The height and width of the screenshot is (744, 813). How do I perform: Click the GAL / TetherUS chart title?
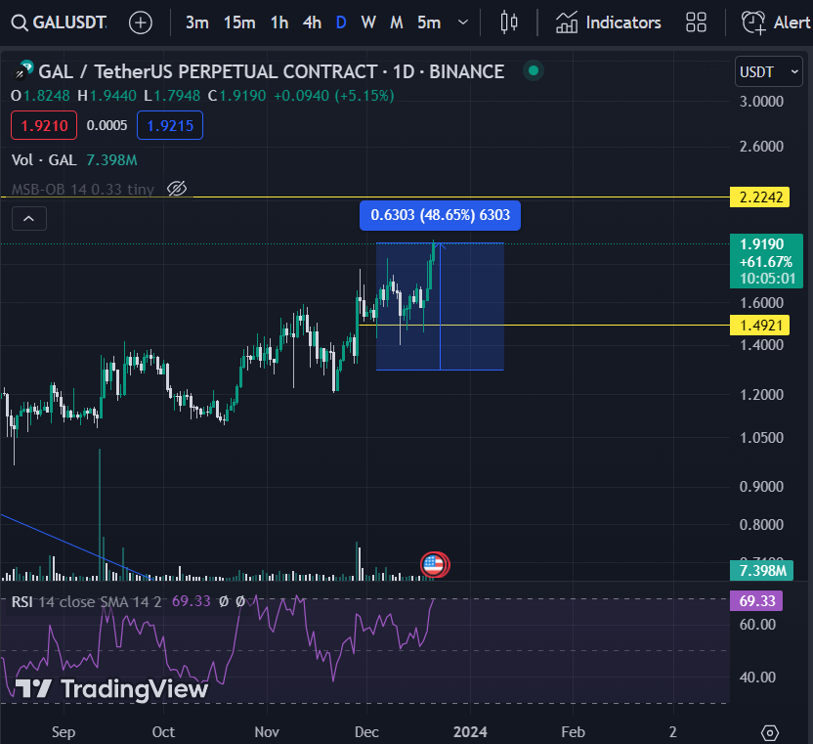[272, 71]
